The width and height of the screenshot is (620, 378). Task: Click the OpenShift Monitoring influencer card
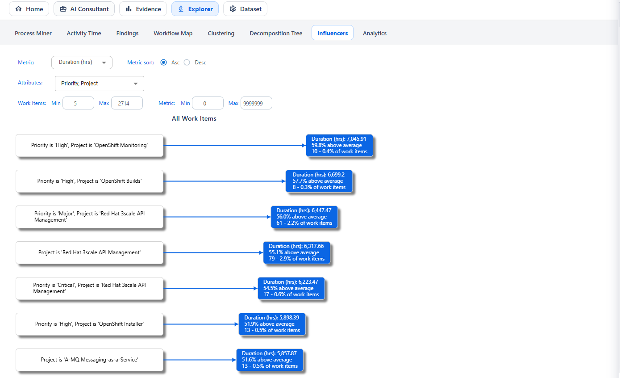89,145
